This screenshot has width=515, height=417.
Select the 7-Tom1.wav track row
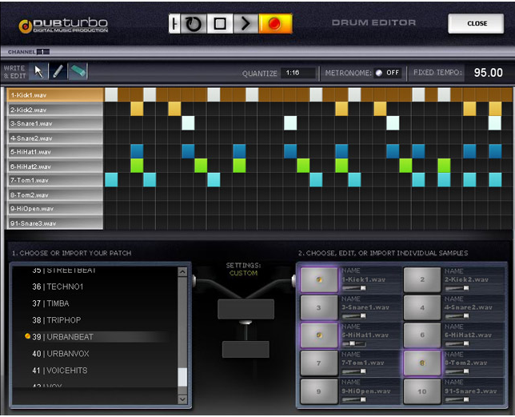click(x=55, y=180)
